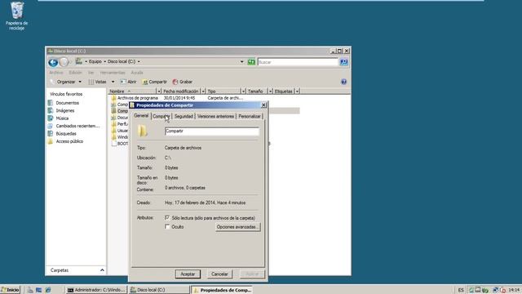
Task: Switch to the General tab
Action: 141,115
